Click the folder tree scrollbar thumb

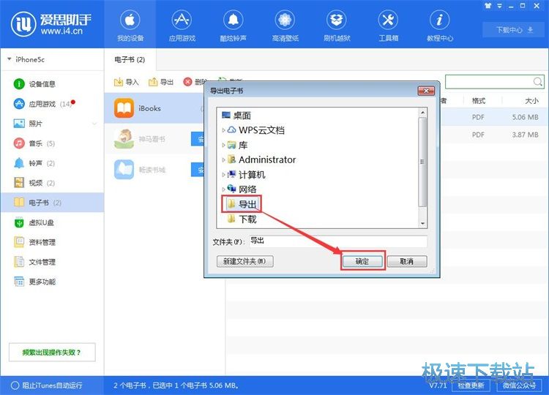point(422,162)
